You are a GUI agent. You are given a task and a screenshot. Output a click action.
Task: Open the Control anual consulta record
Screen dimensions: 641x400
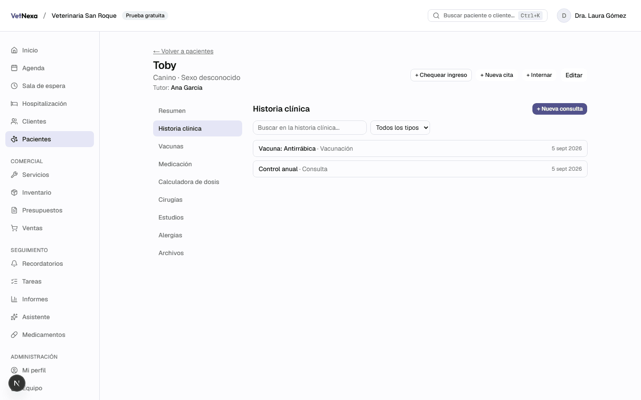click(420, 169)
